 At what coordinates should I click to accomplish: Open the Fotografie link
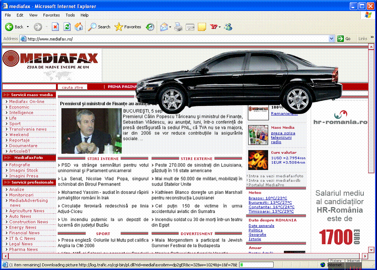(20, 165)
